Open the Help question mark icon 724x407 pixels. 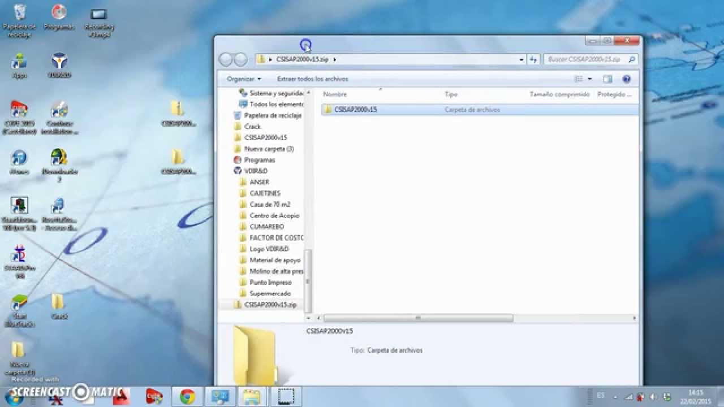(x=626, y=79)
